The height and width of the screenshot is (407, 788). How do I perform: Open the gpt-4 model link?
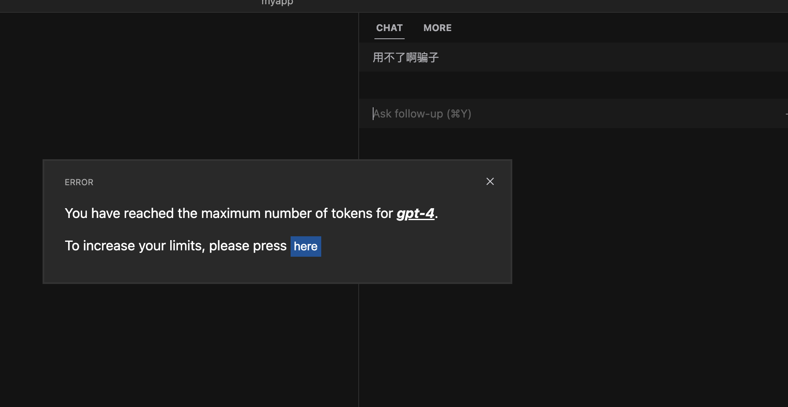415,213
